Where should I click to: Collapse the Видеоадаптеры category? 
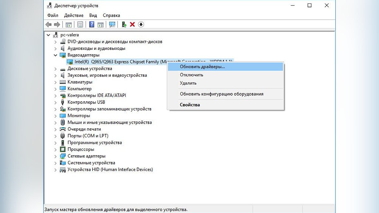pos(56,55)
